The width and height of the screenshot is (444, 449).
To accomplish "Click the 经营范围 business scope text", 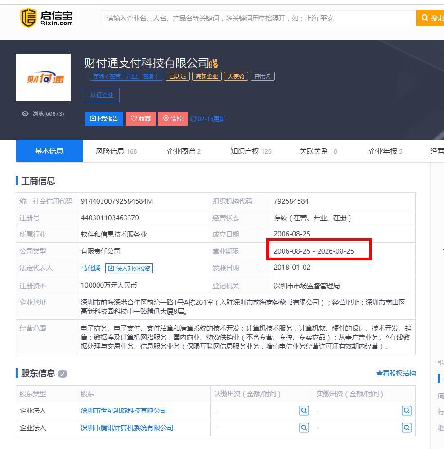I will click(x=246, y=337).
